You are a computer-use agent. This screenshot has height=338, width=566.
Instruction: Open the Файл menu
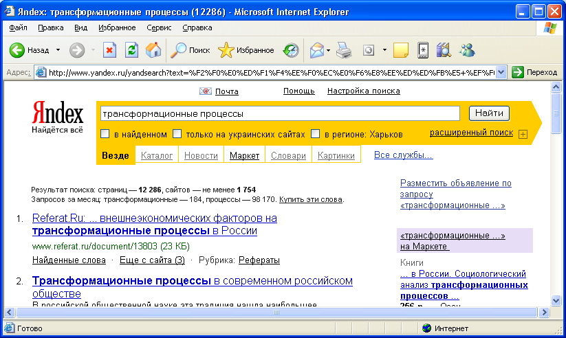click(x=18, y=27)
